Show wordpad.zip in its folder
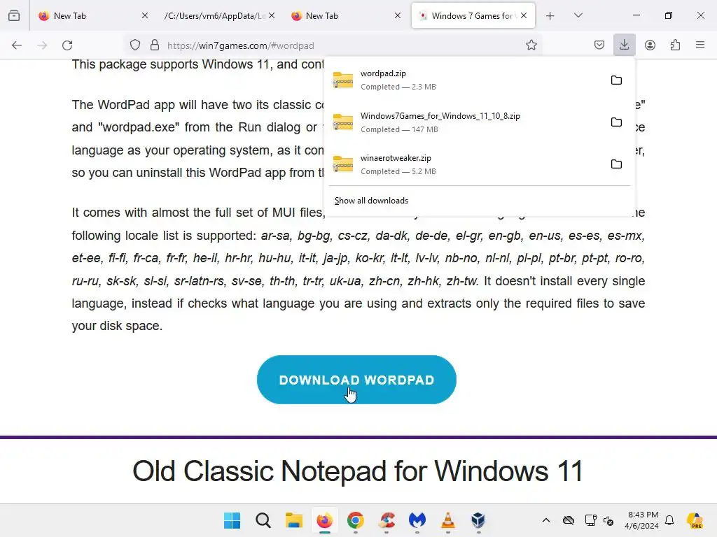717x537 pixels. click(x=616, y=80)
